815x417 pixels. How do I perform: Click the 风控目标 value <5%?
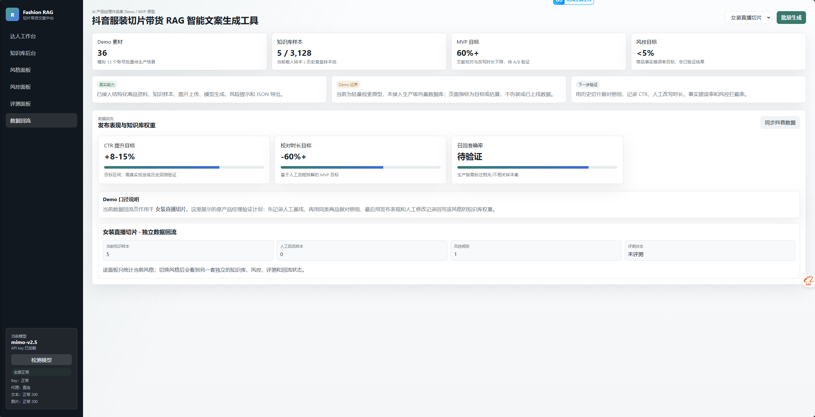pos(645,53)
